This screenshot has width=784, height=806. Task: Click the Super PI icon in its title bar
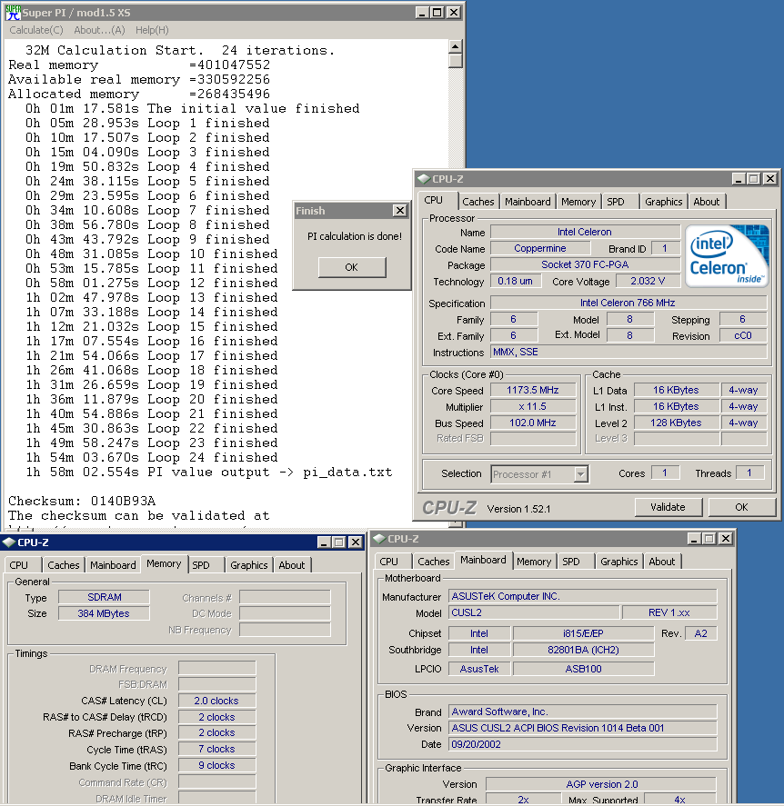click(x=13, y=13)
